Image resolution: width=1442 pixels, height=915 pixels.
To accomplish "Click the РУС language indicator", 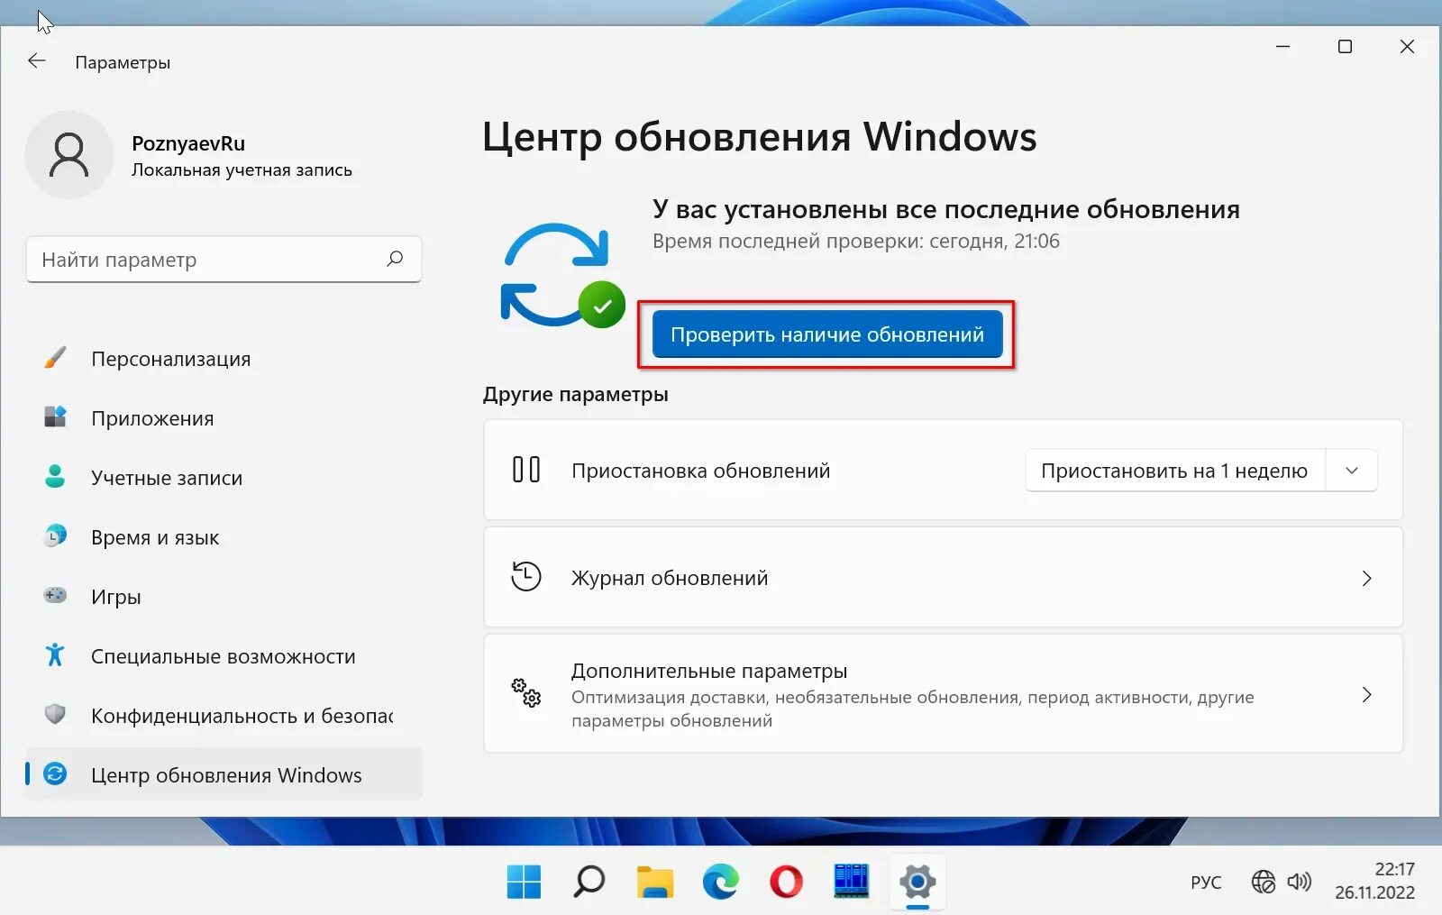I will pyautogui.click(x=1206, y=882).
